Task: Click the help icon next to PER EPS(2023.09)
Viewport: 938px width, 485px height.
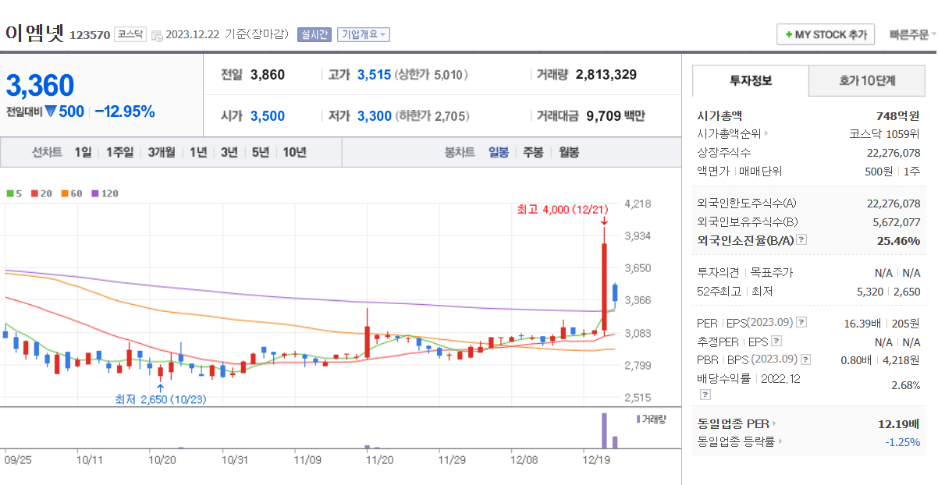Action: pyautogui.click(x=801, y=322)
